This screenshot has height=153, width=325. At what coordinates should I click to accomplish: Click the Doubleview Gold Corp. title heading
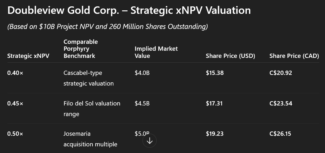click(129, 10)
